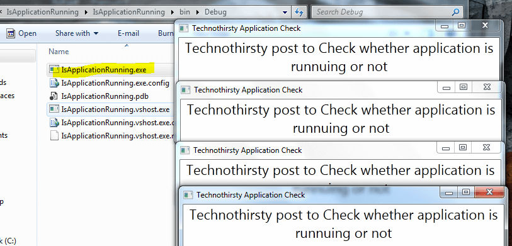Click app icon of third Technothirsty window

[185, 150]
